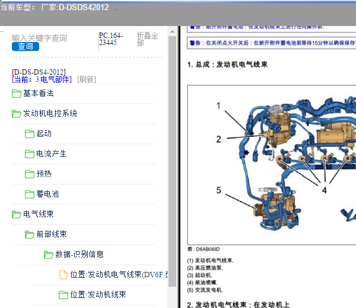
Task: Select the 位置:发动机线束 tree item
Action: (98, 294)
